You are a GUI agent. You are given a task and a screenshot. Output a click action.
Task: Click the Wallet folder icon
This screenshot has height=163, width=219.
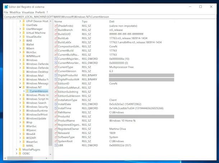[24, 45]
